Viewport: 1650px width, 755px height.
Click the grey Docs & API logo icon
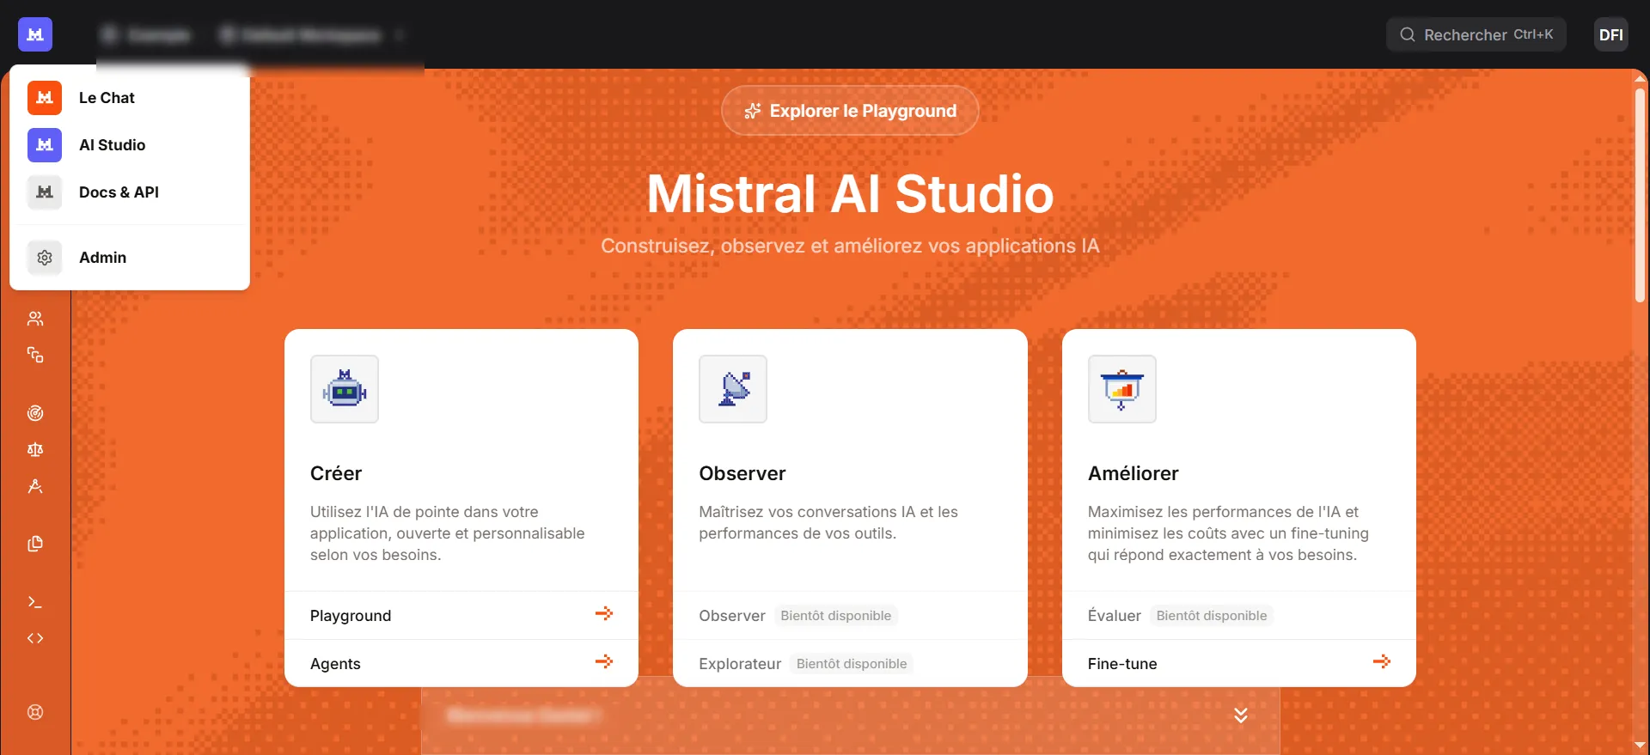coord(45,192)
